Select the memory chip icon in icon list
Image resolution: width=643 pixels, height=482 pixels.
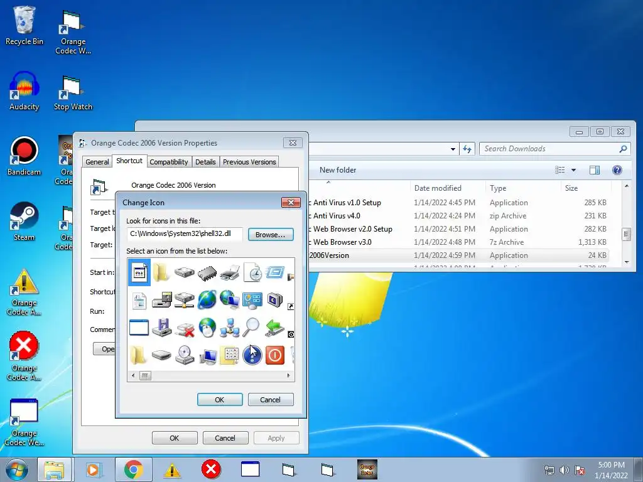point(207,272)
